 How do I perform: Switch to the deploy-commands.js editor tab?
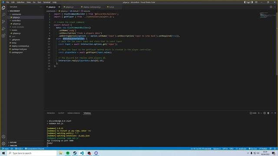click(92, 7)
